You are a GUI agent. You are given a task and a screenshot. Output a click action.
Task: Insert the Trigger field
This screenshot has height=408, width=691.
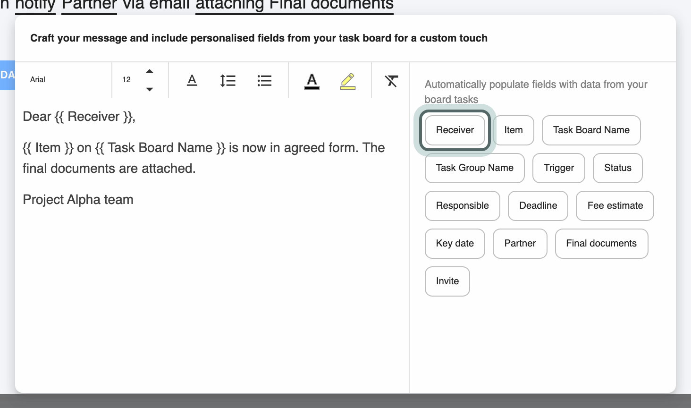click(559, 168)
